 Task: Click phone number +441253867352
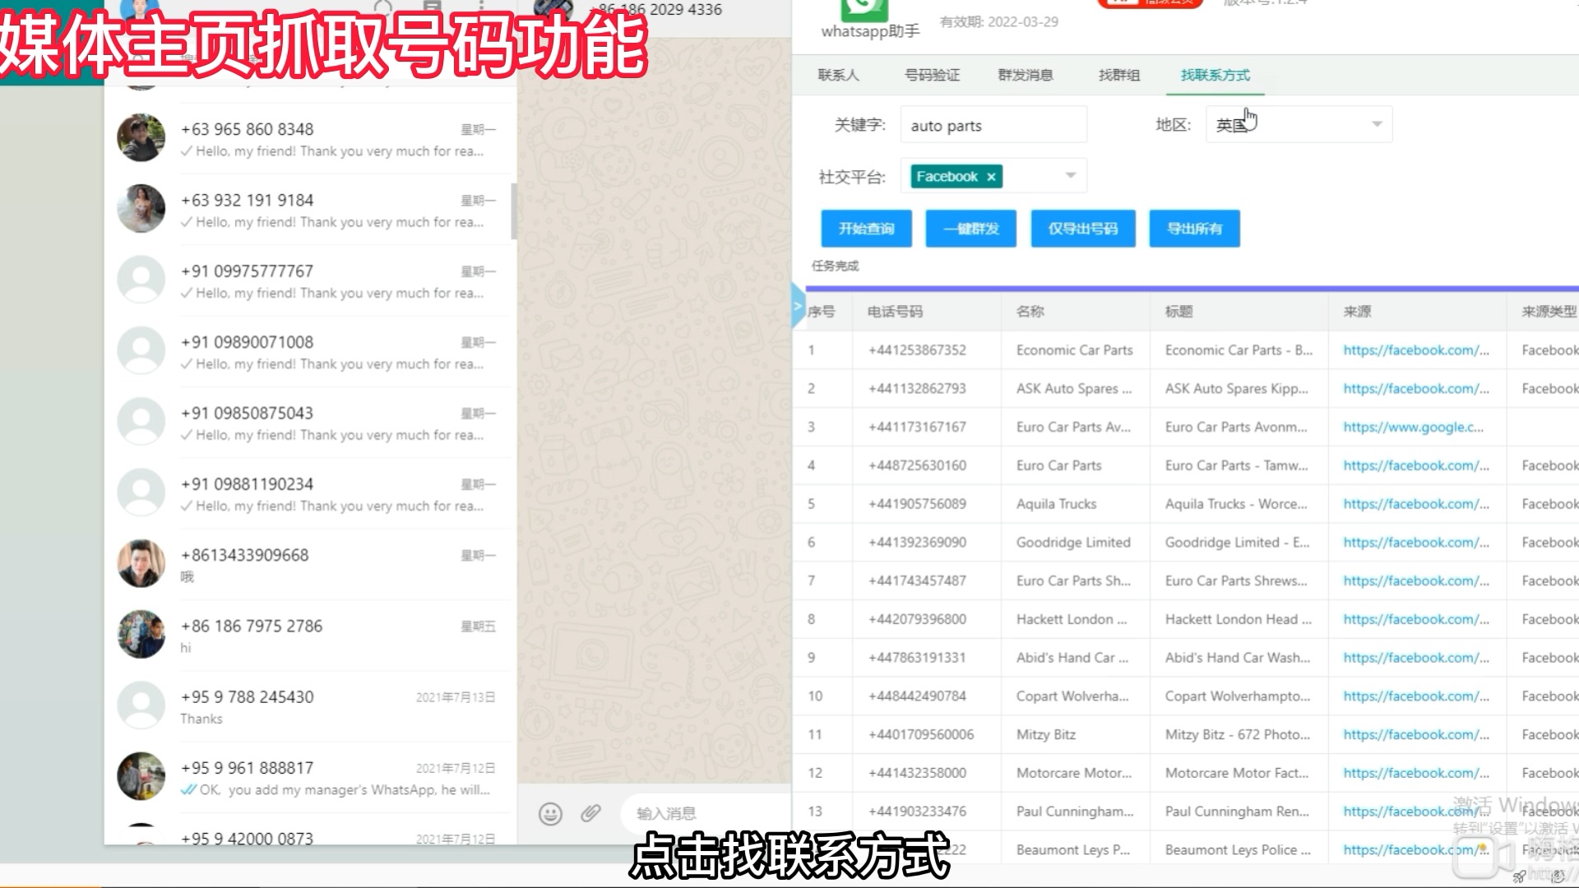point(917,350)
